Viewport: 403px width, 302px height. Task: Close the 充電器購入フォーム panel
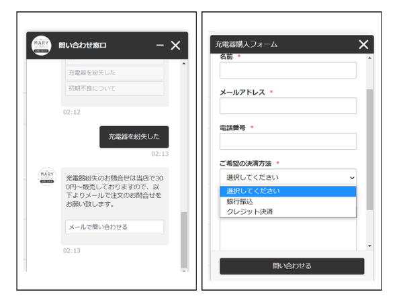(363, 44)
